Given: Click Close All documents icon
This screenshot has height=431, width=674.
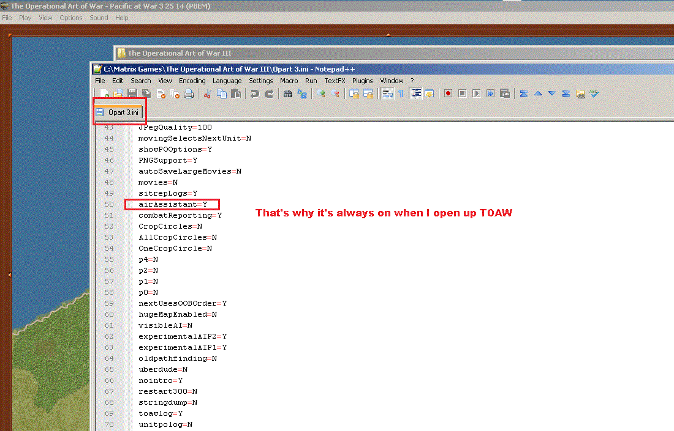Looking at the screenshot, I should pyautogui.click(x=175, y=94).
